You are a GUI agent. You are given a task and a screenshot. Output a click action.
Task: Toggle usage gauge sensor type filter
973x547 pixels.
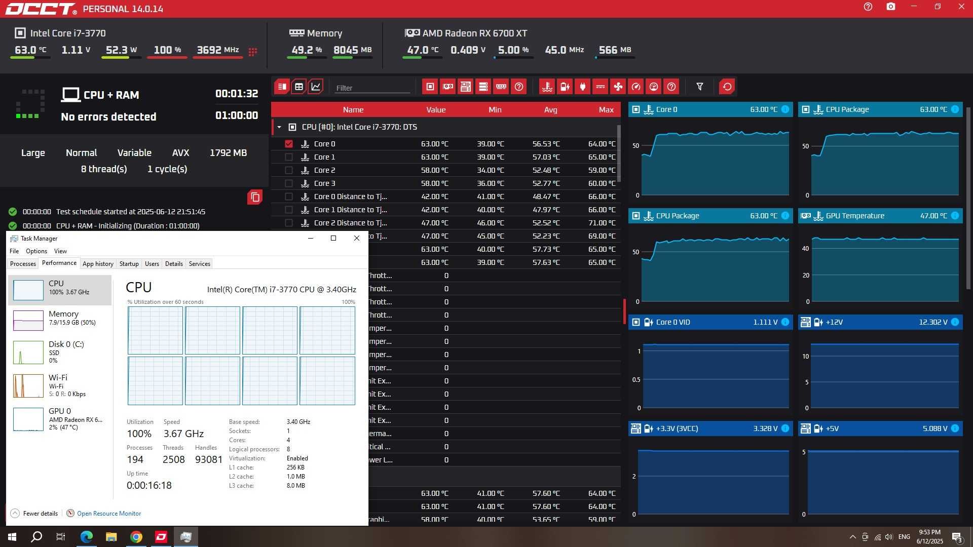point(654,87)
